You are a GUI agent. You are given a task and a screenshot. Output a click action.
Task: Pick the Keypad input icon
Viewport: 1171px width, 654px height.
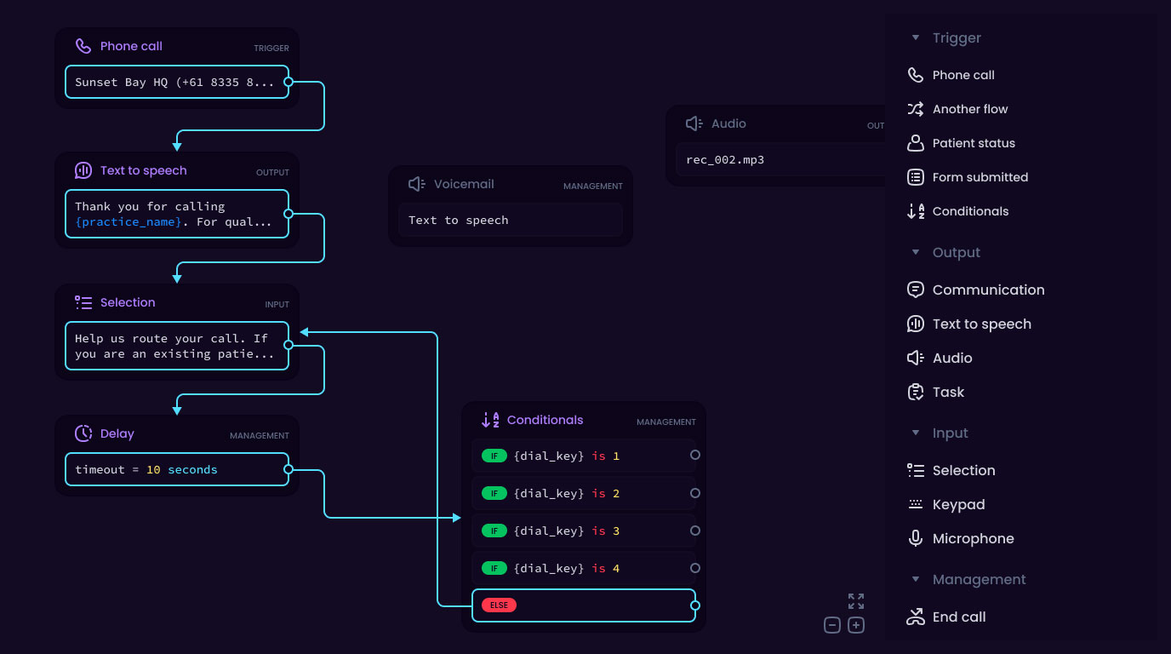coord(915,504)
